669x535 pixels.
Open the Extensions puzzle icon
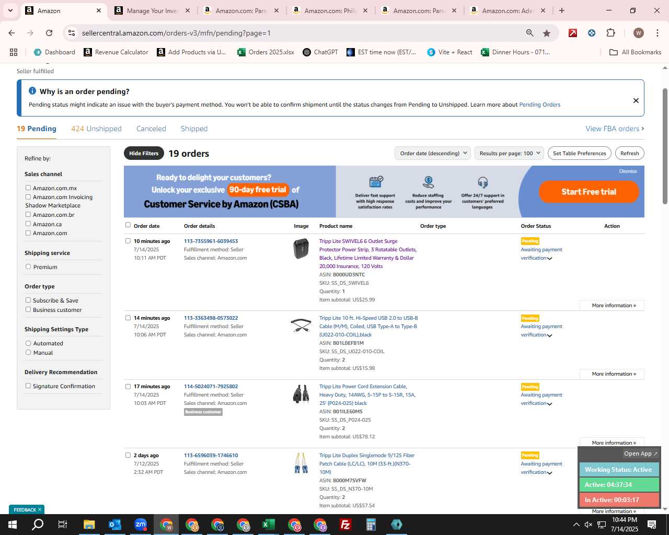[x=610, y=33]
